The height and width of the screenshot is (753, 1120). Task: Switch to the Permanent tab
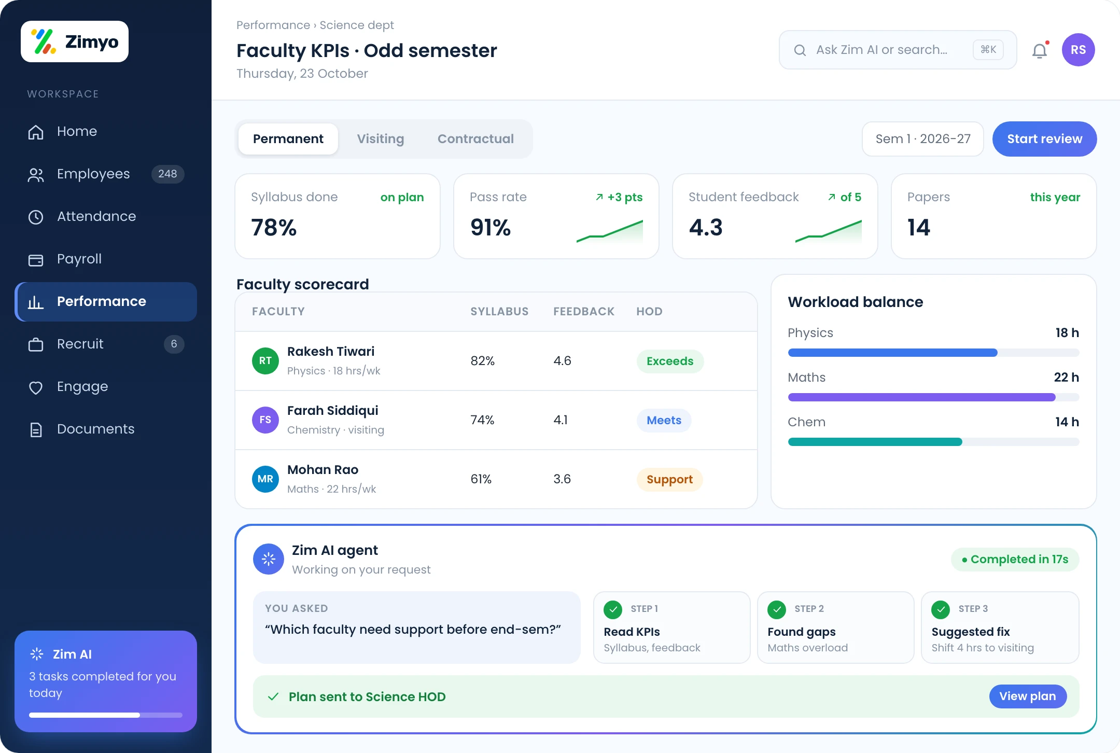[x=288, y=139]
